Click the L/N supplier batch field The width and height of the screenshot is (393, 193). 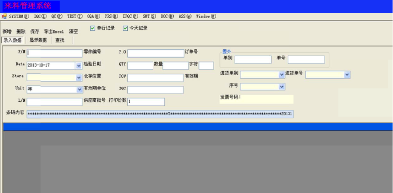coord(55,102)
